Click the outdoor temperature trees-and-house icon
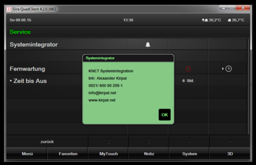The height and width of the screenshot is (165, 256). pyautogui.click(x=205, y=20)
